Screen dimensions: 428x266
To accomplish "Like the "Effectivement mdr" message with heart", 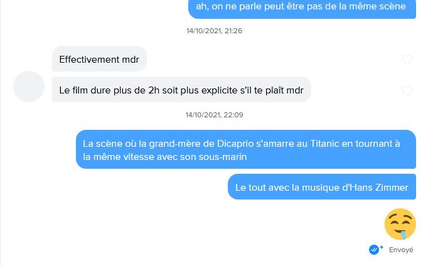I will pos(407,60).
